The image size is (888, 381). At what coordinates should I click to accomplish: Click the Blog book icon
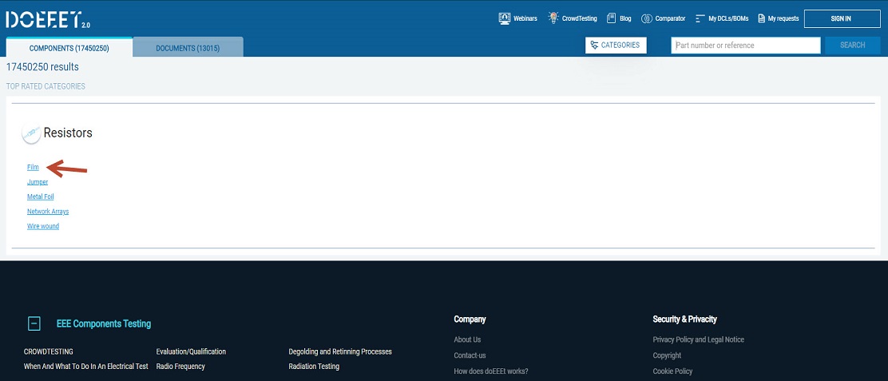pos(611,18)
